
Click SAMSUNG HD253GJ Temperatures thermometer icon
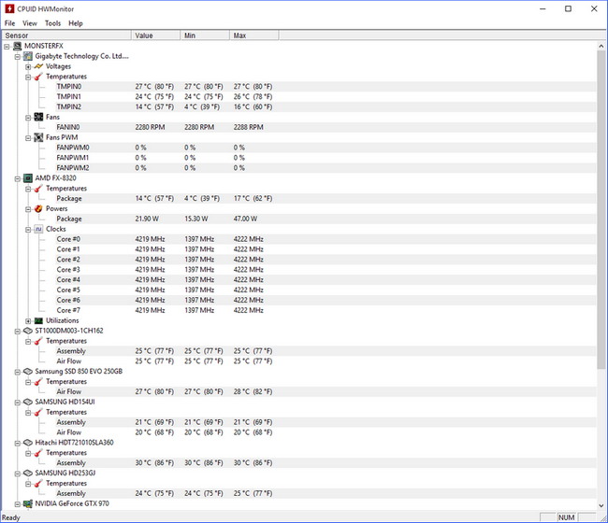click(x=38, y=484)
